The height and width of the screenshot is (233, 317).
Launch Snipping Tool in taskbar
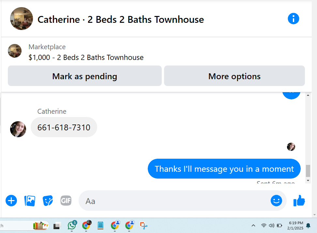pos(143,226)
